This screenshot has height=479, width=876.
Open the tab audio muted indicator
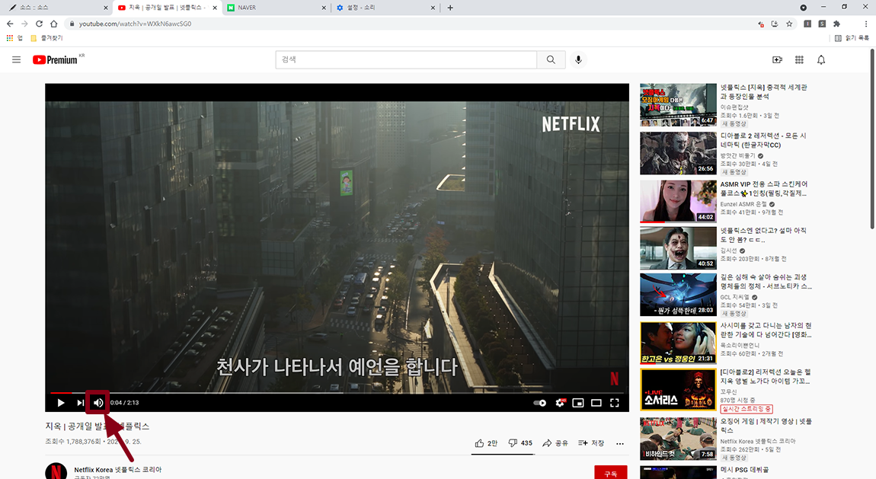click(761, 24)
